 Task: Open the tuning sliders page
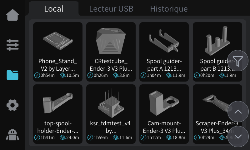[12, 45]
